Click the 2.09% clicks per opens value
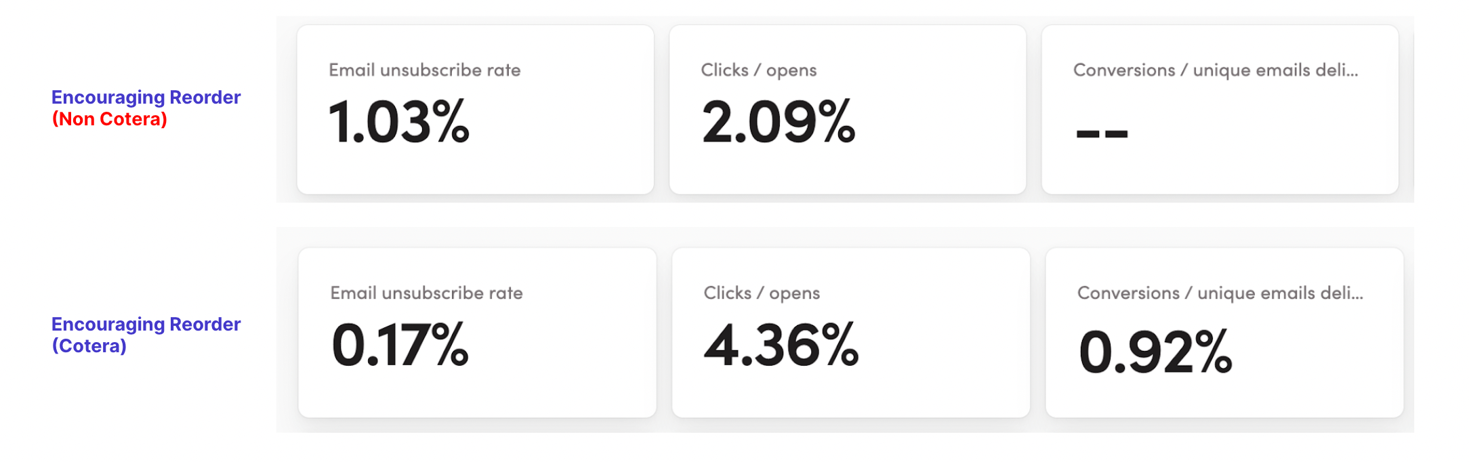Viewport: 1469px width, 462px height. [779, 122]
